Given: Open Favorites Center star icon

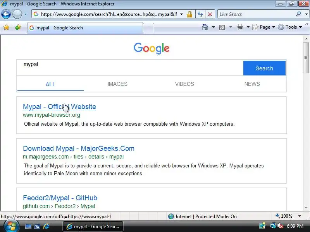Looking at the screenshot, I should click(x=6, y=27).
